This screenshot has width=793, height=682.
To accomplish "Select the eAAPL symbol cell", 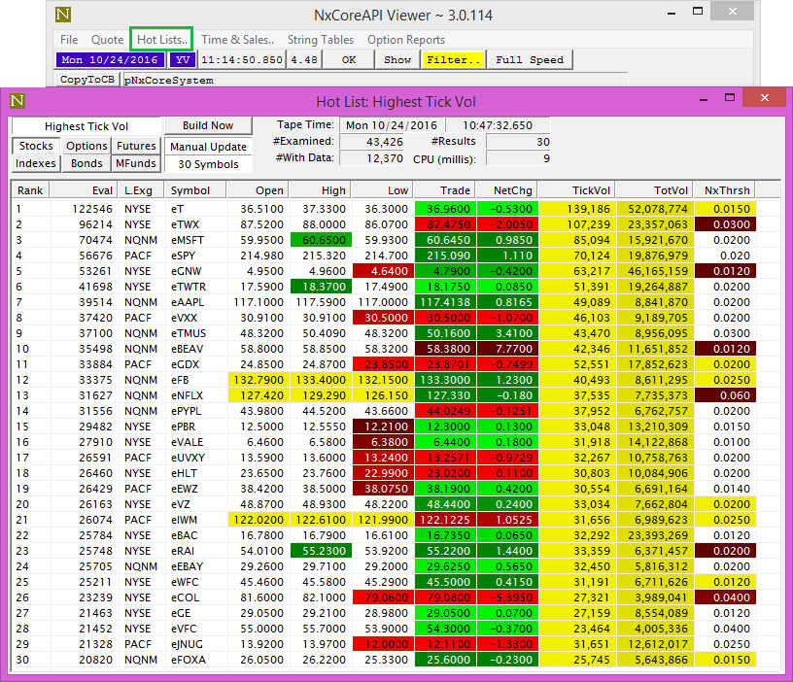I will pyautogui.click(x=195, y=302).
